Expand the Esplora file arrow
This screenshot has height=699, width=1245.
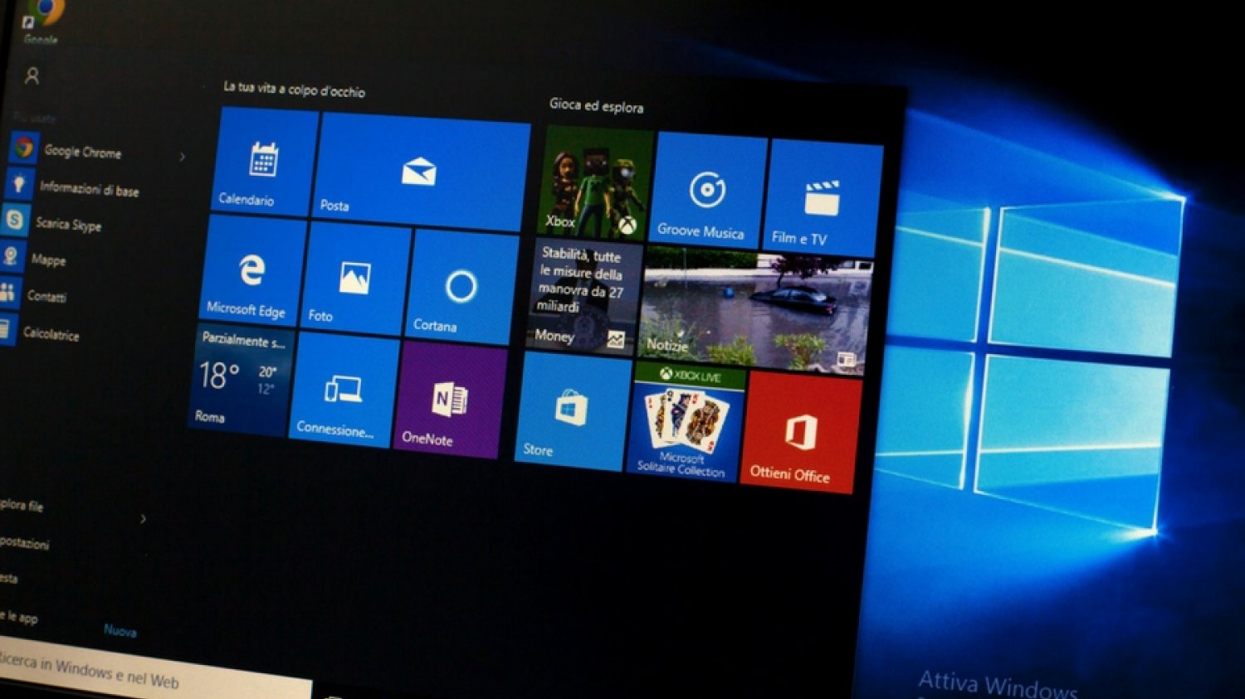(143, 519)
